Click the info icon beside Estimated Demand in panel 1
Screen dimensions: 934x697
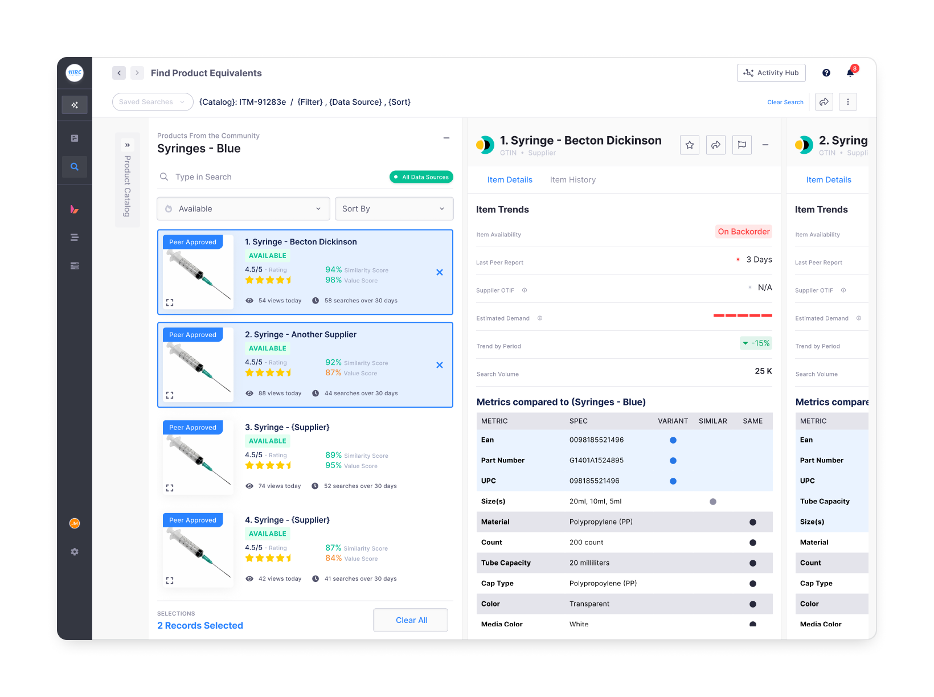pyautogui.click(x=540, y=318)
